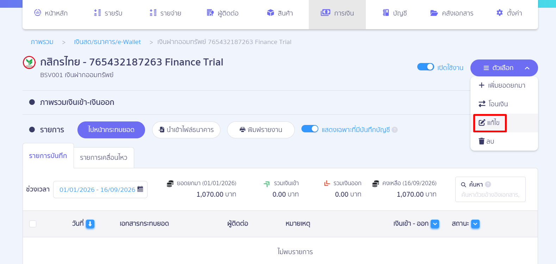Select เพิ่มยอดยกมา from options menu
The width and height of the screenshot is (556, 264).
pos(504,85)
